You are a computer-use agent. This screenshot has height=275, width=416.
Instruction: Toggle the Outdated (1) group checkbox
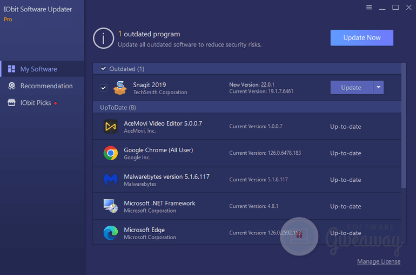[x=104, y=69]
